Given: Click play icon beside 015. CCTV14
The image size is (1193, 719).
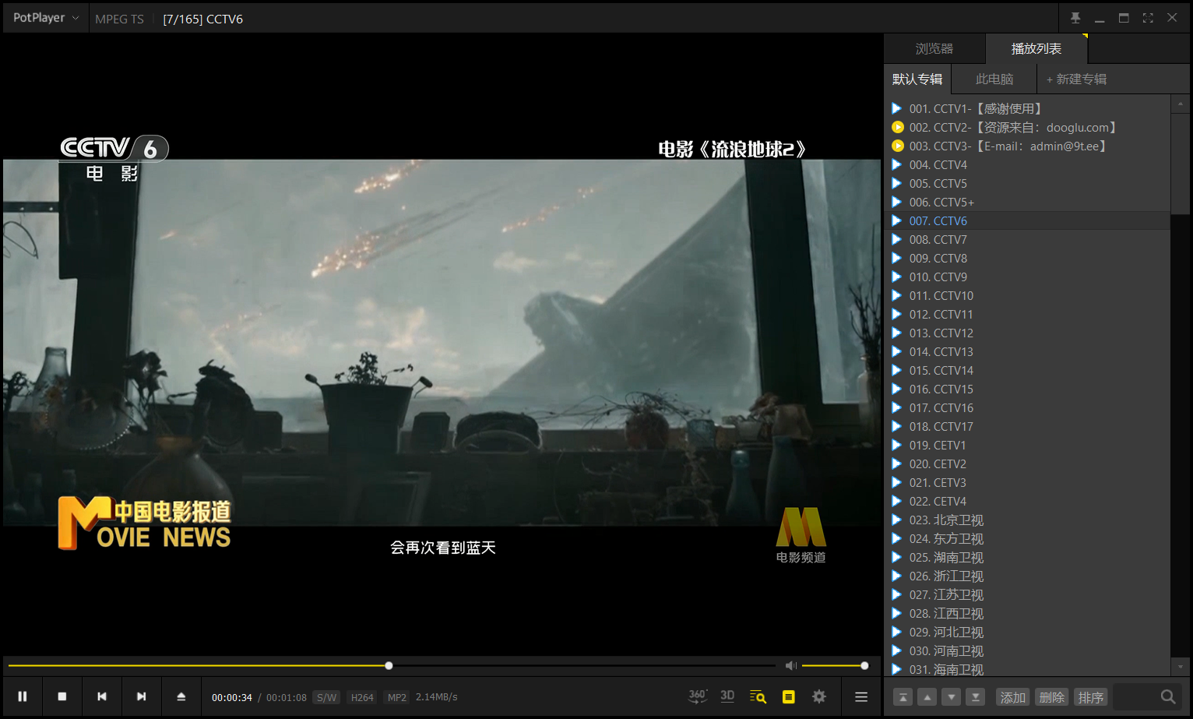Looking at the screenshot, I should (x=897, y=370).
